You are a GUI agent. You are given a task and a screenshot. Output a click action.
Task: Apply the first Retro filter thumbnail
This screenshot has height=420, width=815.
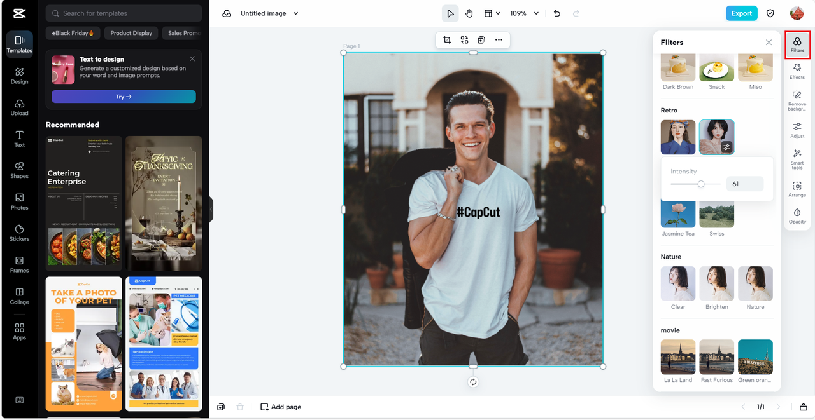point(678,137)
